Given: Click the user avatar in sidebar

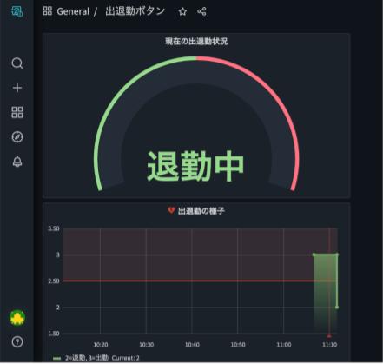Looking at the screenshot, I should click(x=17, y=318).
